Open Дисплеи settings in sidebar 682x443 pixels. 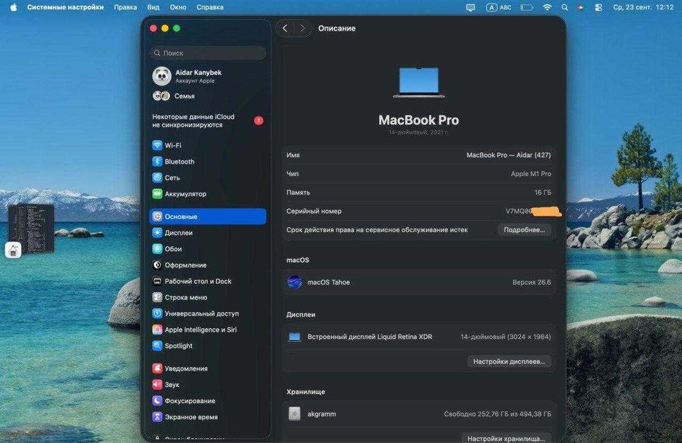tap(173, 232)
